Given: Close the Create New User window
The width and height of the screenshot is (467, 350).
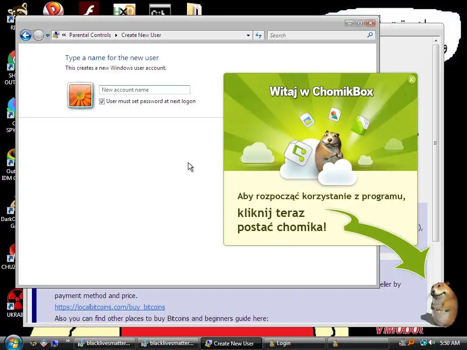Looking at the screenshot, I should 370,23.
